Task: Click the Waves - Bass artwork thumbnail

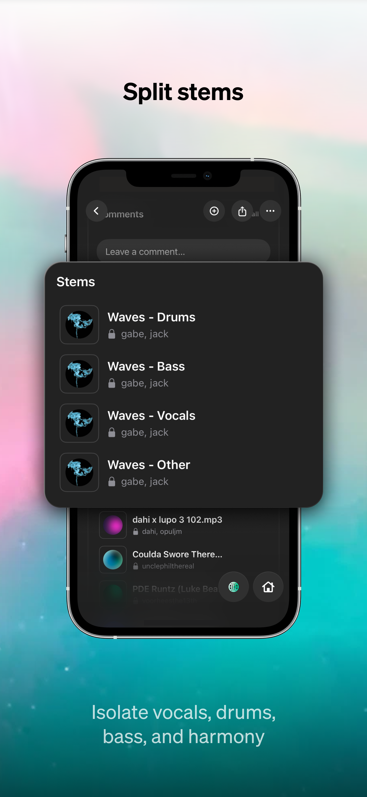Action: 79,374
